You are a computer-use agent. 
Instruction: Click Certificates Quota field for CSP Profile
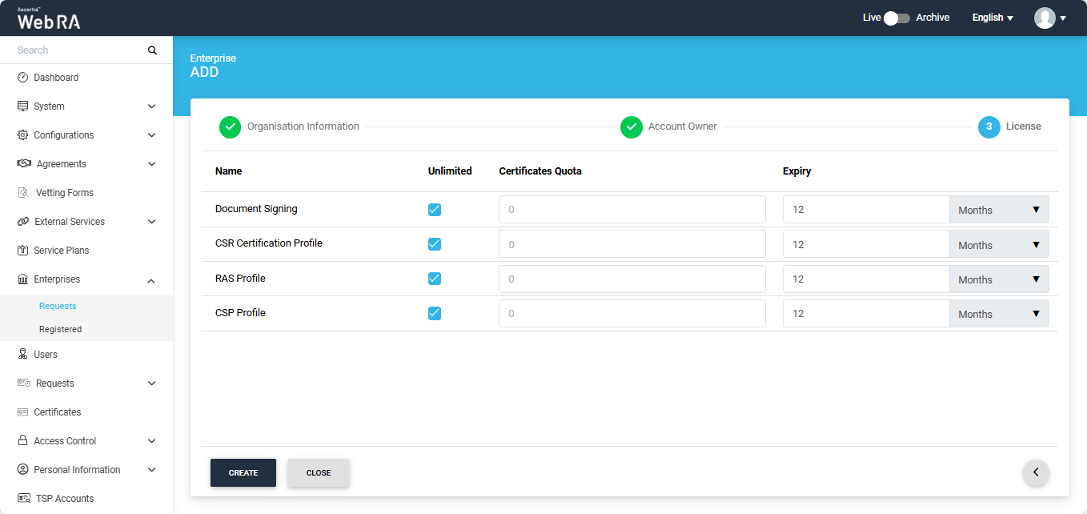(x=632, y=313)
